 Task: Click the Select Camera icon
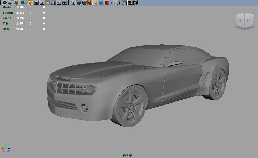(5, 3)
